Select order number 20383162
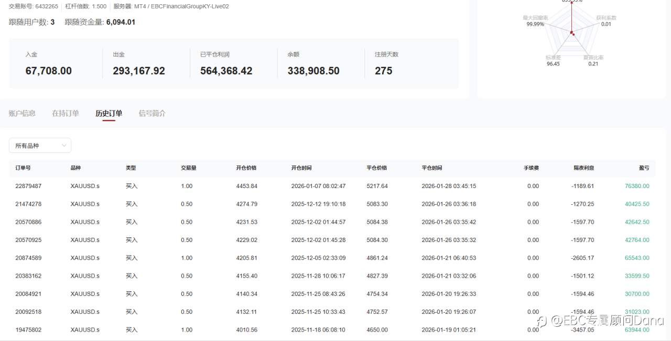Screen dimensions: 671x341 point(28,276)
